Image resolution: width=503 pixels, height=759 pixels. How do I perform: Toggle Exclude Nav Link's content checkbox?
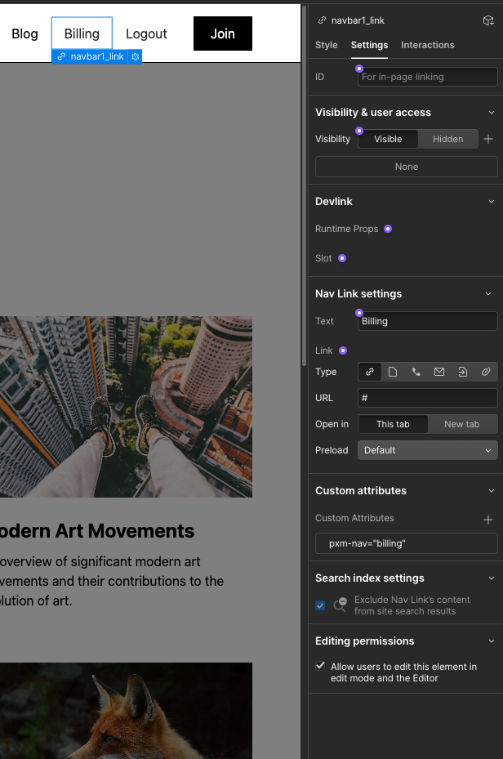[x=320, y=605]
